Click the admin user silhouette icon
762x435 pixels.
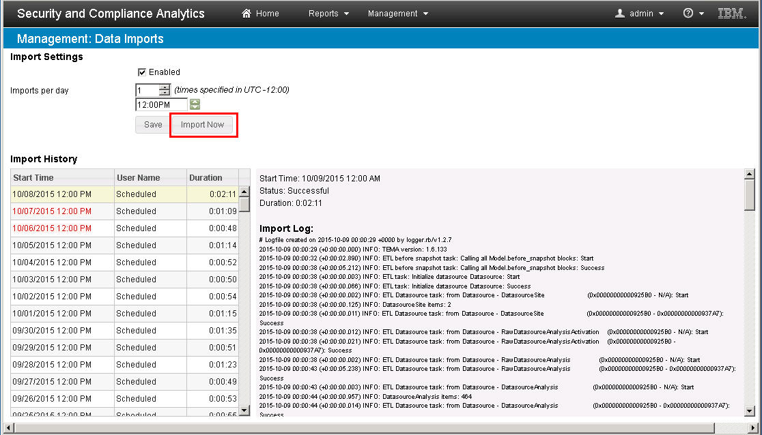click(620, 14)
